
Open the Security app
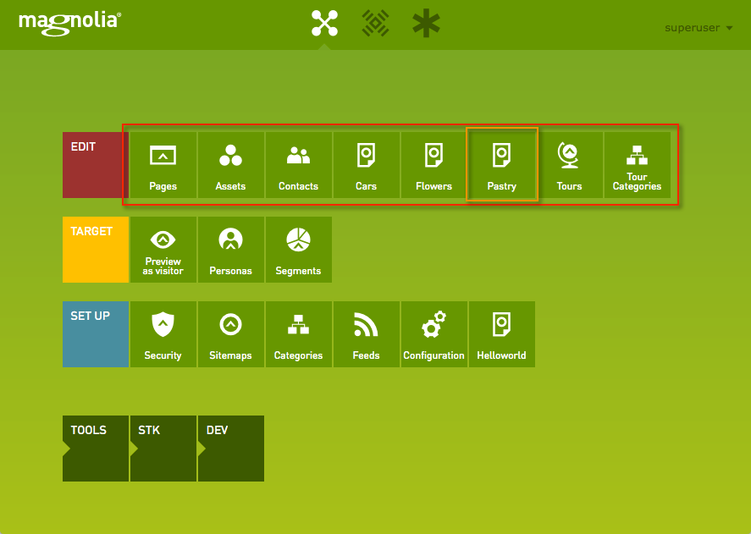163,334
